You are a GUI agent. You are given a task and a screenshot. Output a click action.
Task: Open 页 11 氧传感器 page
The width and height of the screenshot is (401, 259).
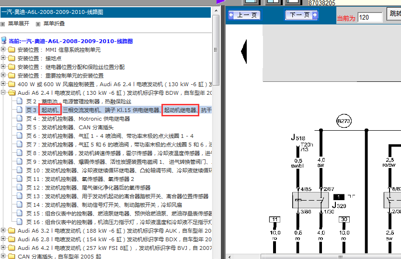[80, 179]
